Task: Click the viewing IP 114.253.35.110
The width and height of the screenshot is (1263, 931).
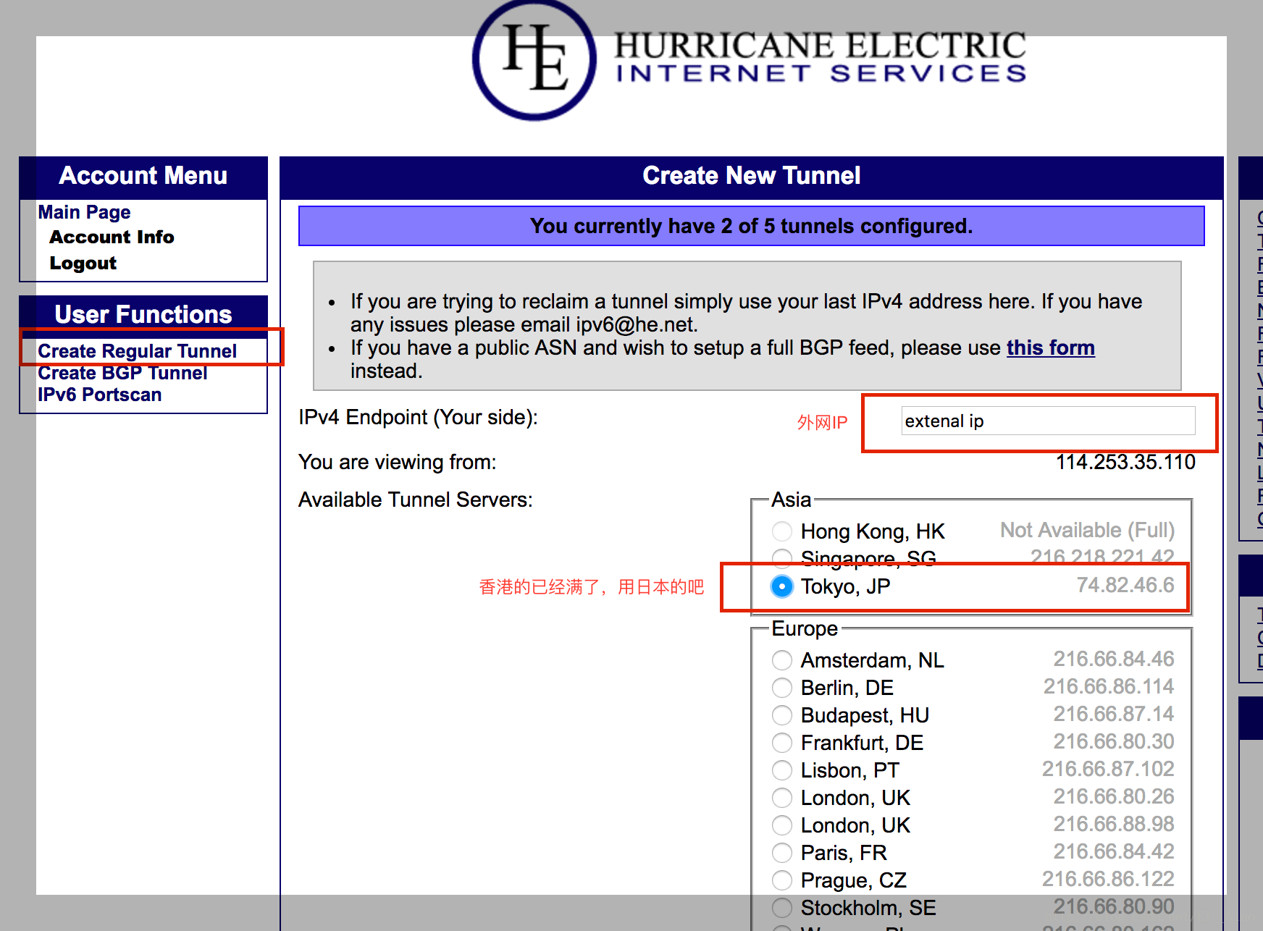Action: pyautogui.click(x=1125, y=463)
